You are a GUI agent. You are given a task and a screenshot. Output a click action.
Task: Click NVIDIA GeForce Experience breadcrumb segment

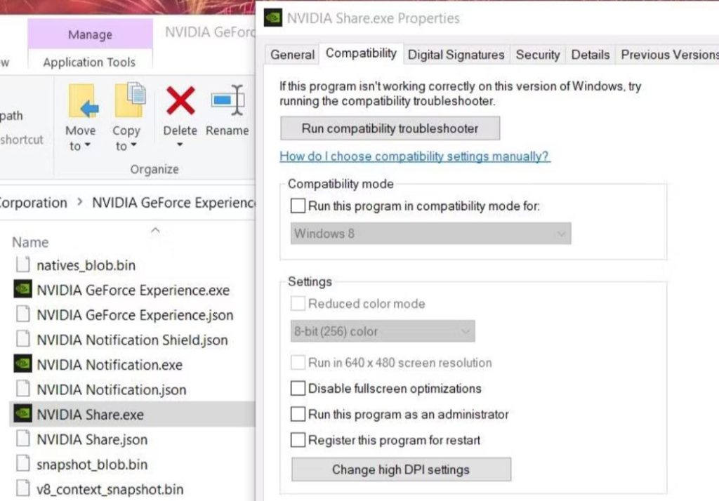tap(174, 202)
